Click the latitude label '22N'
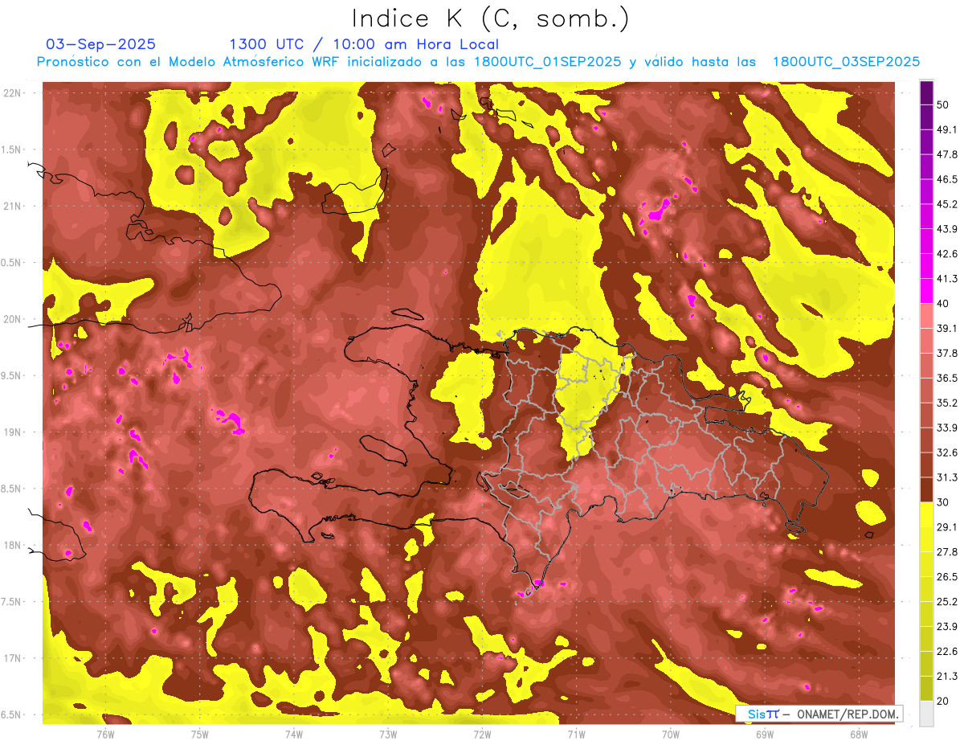Image resolution: width=964 pixels, height=745 pixels. 14,93
